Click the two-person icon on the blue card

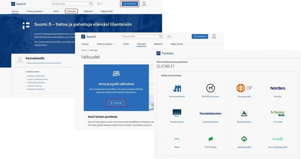point(116,73)
